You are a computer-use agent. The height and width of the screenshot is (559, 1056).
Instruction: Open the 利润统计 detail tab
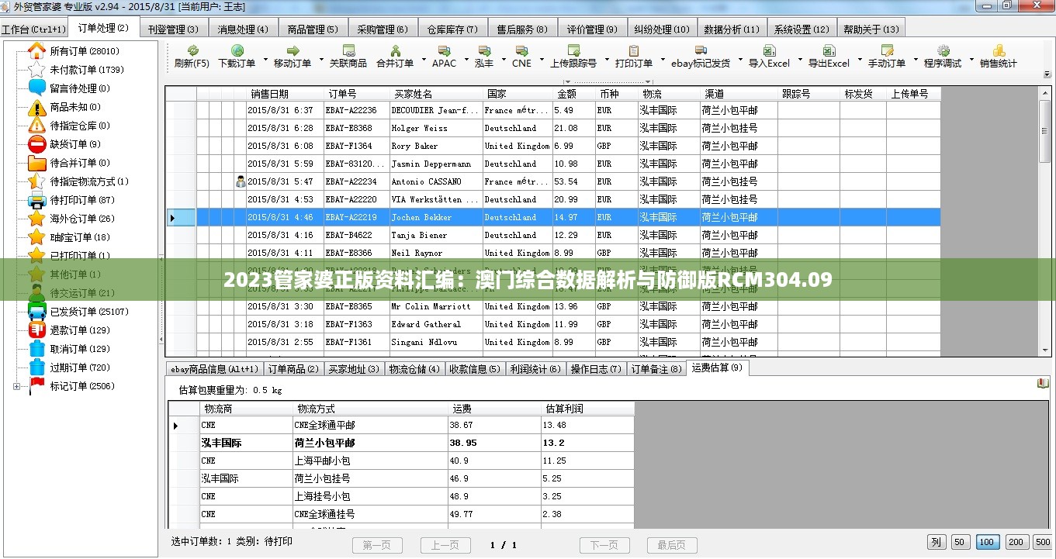(x=535, y=369)
